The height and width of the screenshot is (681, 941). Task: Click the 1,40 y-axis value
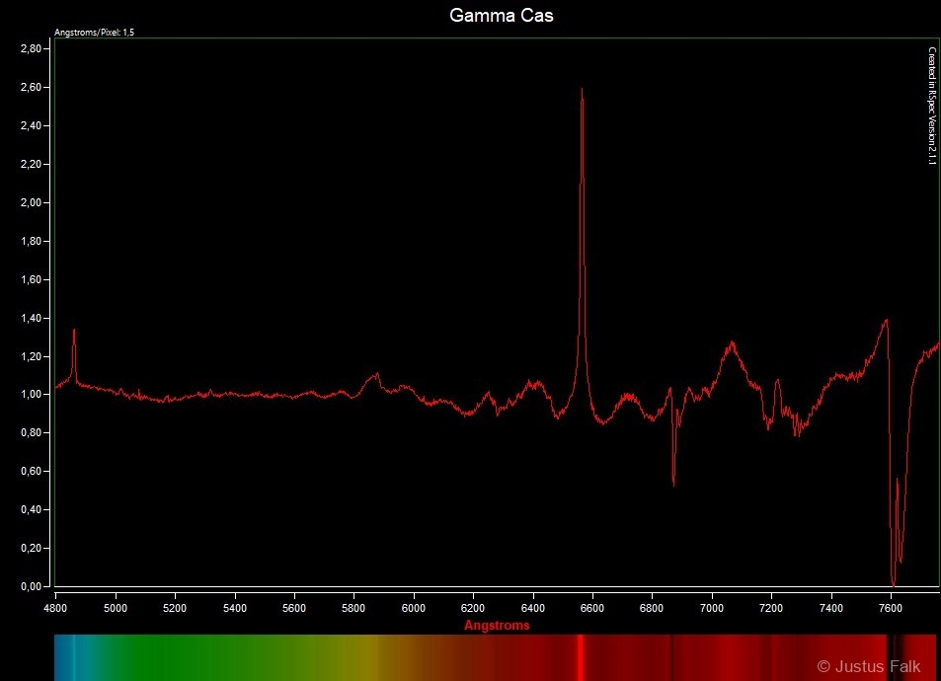tap(31, 318)
